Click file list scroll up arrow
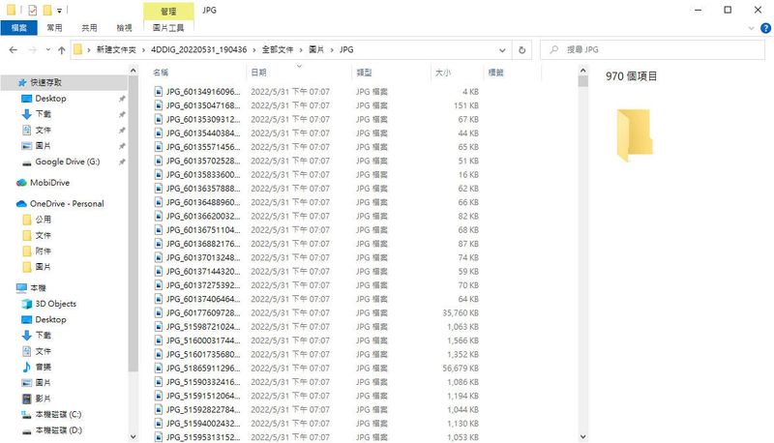 pos(583,71)
